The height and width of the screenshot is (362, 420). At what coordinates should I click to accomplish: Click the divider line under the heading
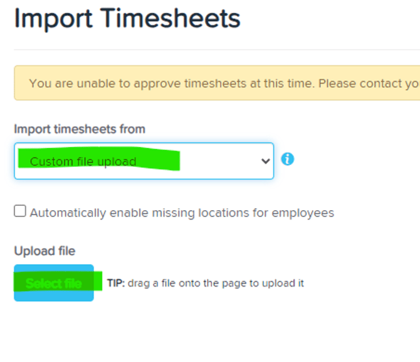[x=217, y=50]
